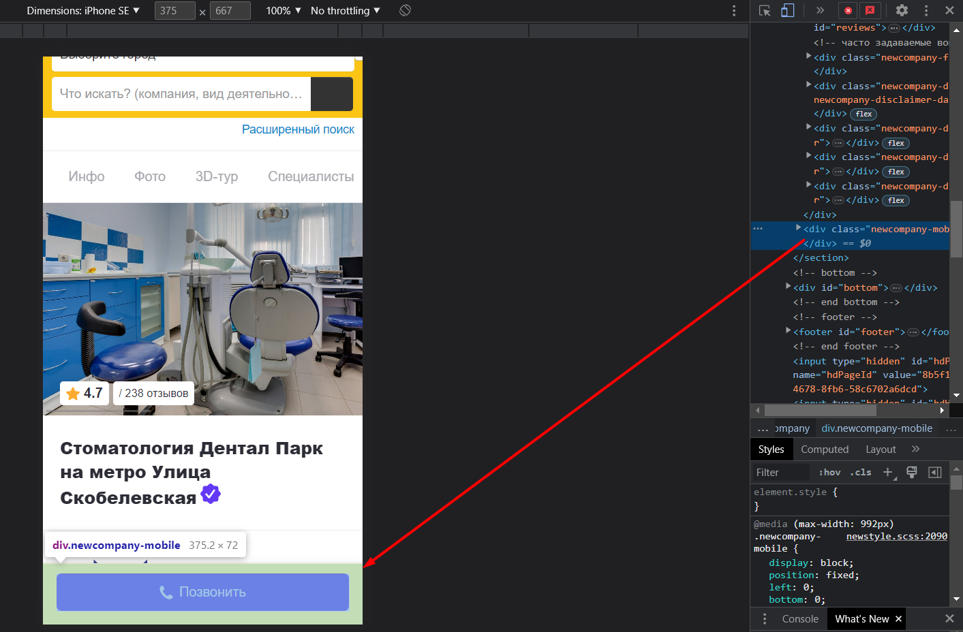Open the Специалисты page tab
Image resolution: width=963 pixels, height=632 pixels.
(x=311, y=176)
